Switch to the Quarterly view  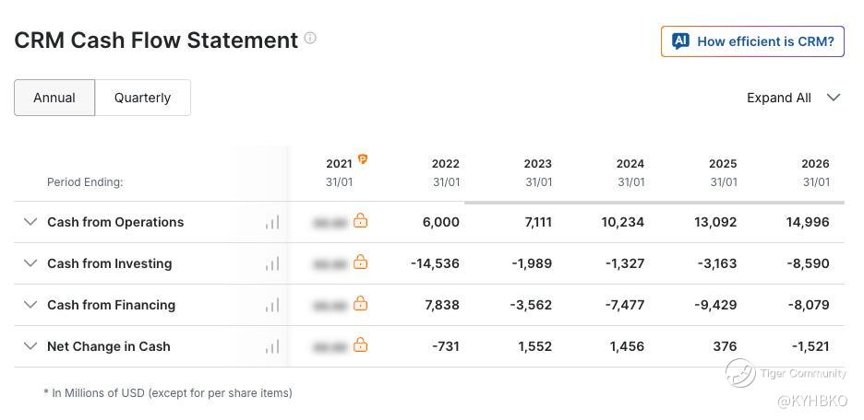coord(143,98)
